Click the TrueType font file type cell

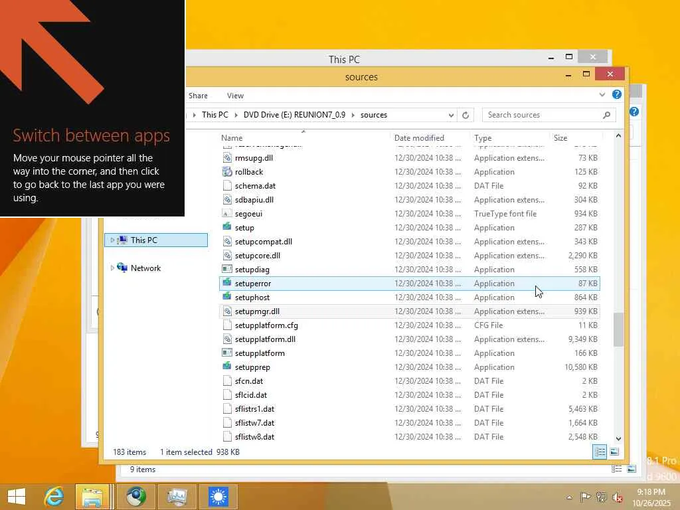pos(505,213)
